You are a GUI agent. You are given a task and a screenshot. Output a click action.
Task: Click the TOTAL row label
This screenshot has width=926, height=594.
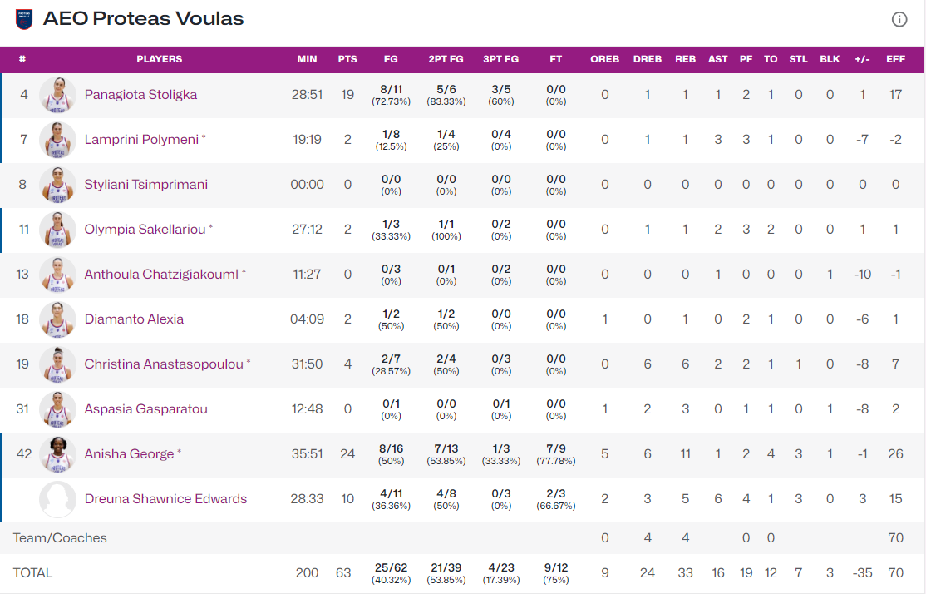32,572
